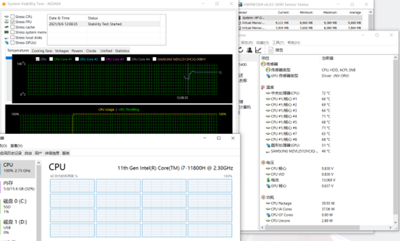Image resolution: width=400 pixels, height=241 pixels.
Task: Enable the Stress CPU checkbox
Action: point(13,16)
